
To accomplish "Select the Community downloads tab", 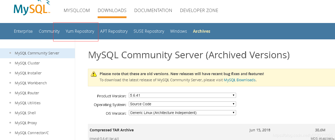I will click(49, 31).
